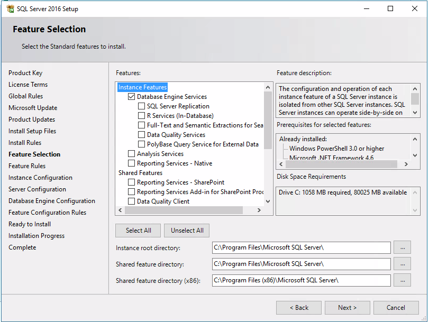This screenshot has height=322, width=429.
Task: Click the instance root directory text field
Action: [301, 247]
